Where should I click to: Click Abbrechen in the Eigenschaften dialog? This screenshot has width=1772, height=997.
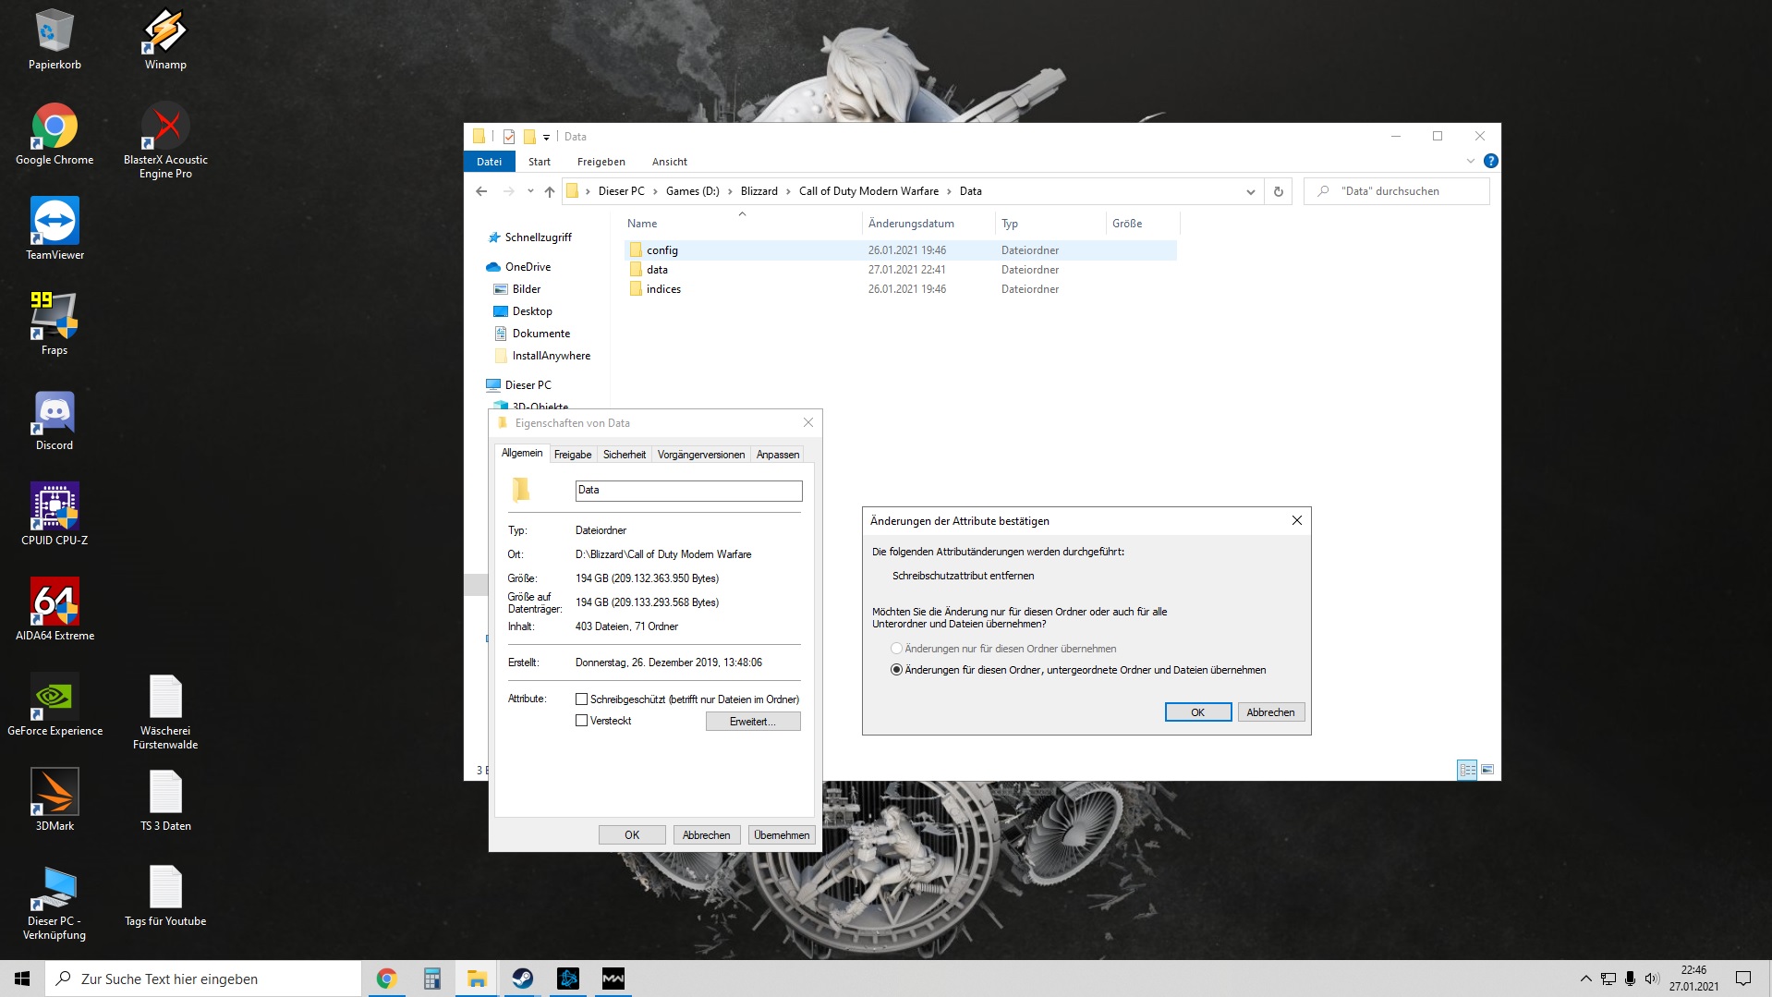[707, 835]
